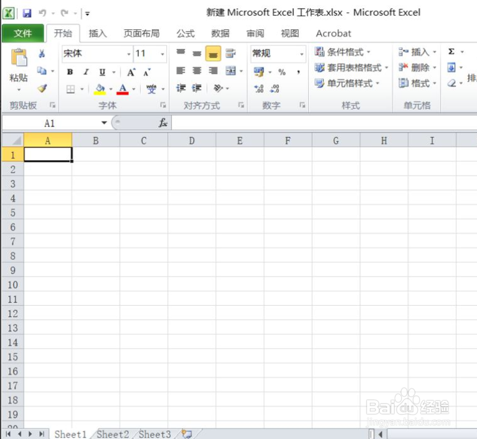Toggle Wrap Text button
The width and height of the screenshot is (477, 439).
click(x=230, y=54)
